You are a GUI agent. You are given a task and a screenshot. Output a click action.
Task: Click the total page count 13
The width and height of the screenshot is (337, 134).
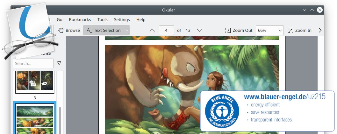click(188, 30)
